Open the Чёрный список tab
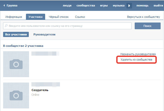Screen dimensions: 164x111 pyautogui.click(x=59, y=17)
